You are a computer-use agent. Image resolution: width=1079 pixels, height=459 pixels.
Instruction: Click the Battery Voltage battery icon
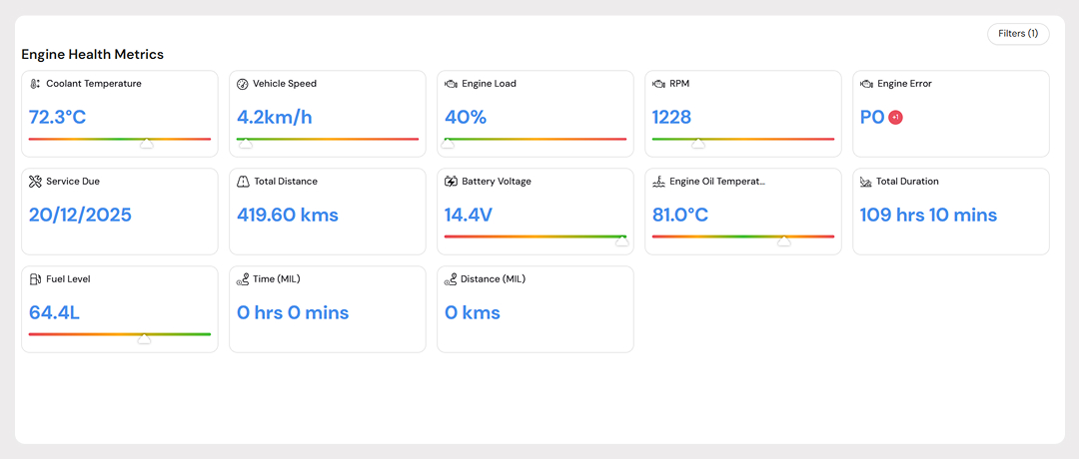click(451, 182)
